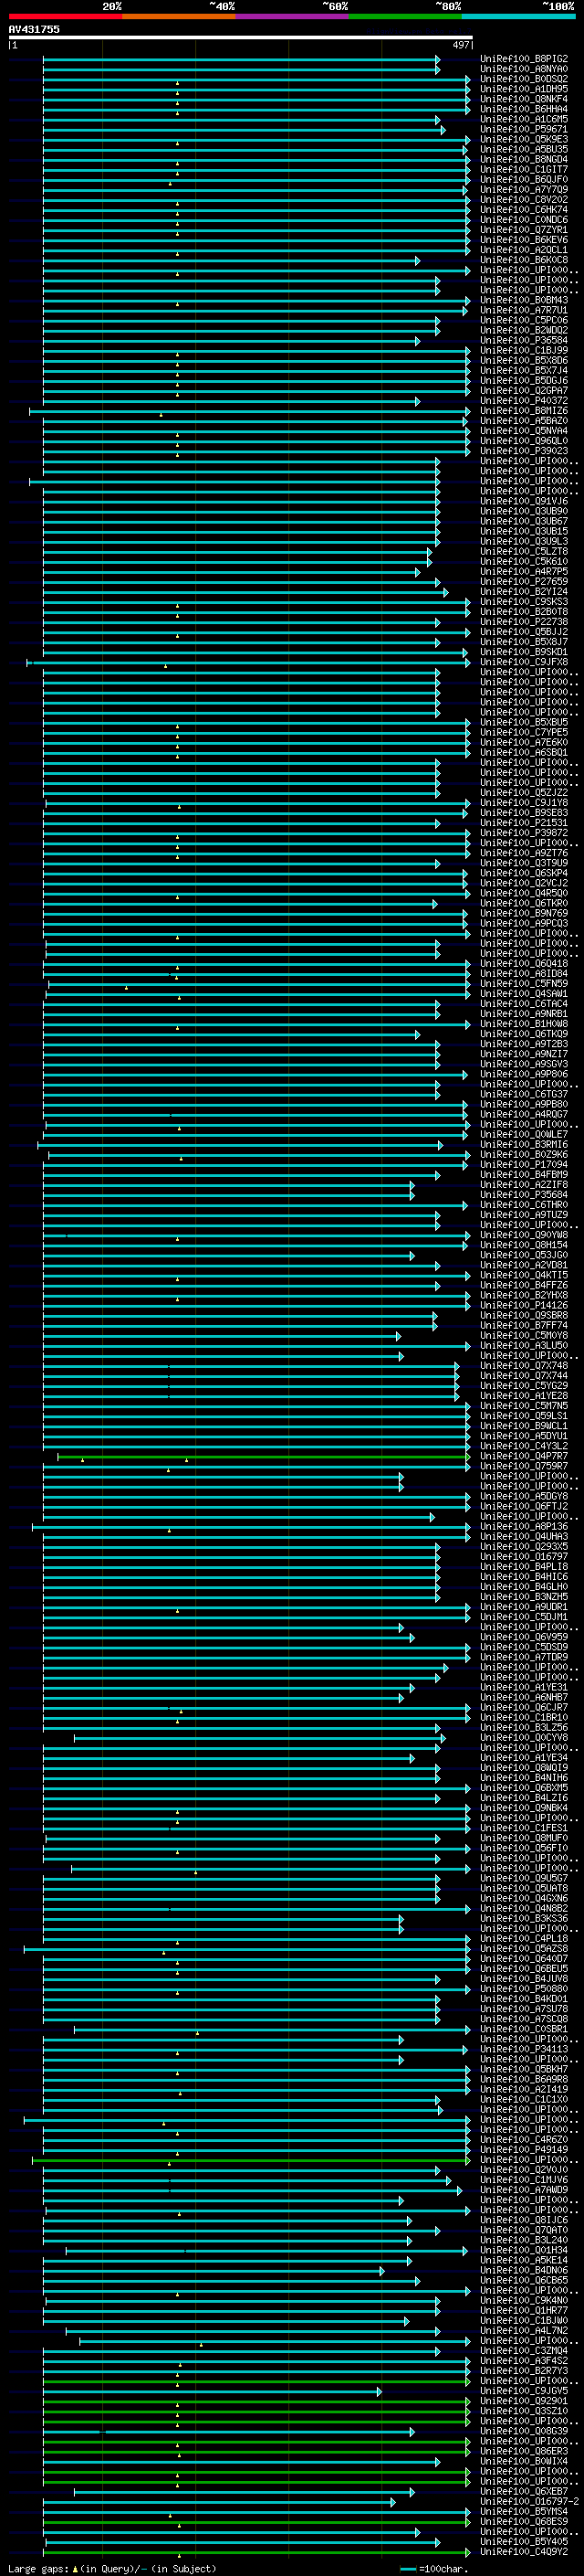Screen dimensions: 584x2576
Task: Select hit label UniRef100_B0WIX4
Action: point(524,2462)
